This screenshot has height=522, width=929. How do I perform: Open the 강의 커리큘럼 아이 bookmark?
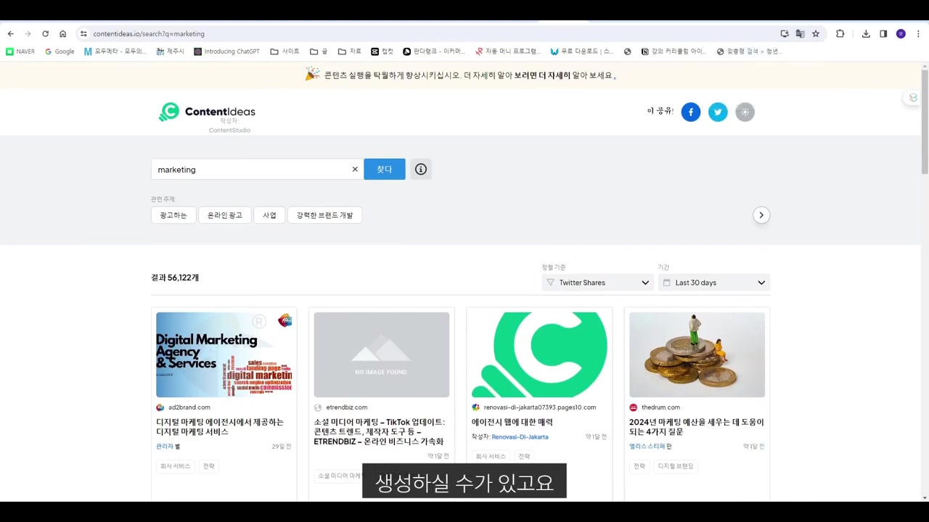673,51
